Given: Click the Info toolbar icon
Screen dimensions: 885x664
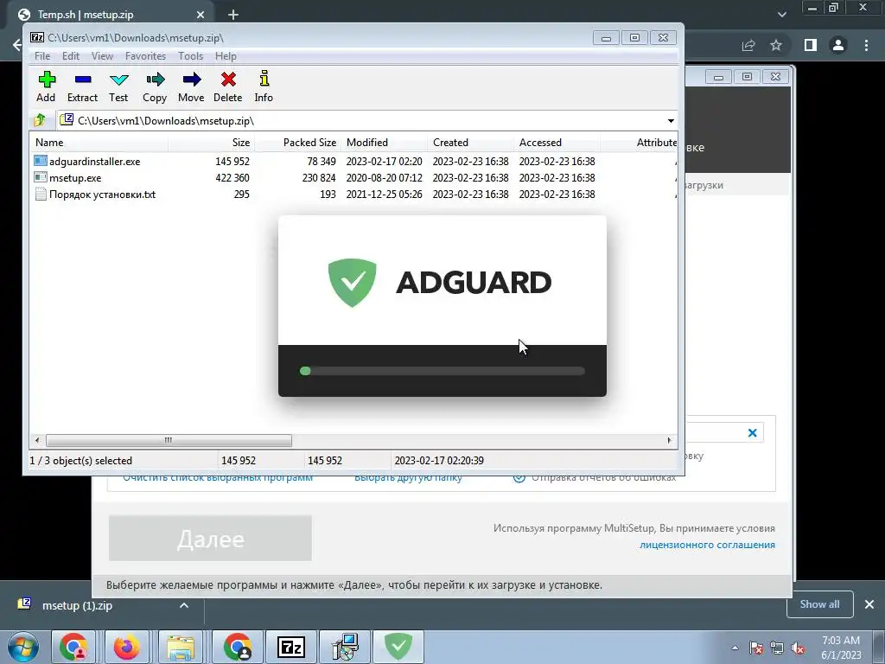Looking at the screenshot, I should pyautogui.click(x=264, y=80).
